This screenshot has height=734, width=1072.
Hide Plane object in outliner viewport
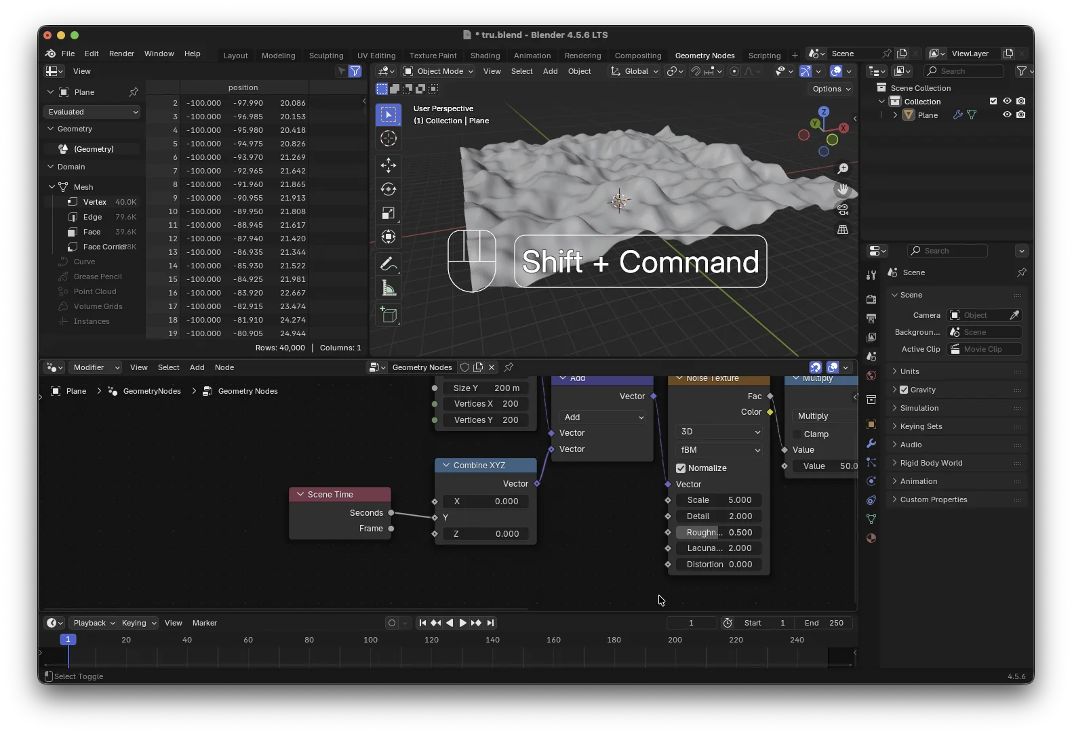coord(1007,115)
